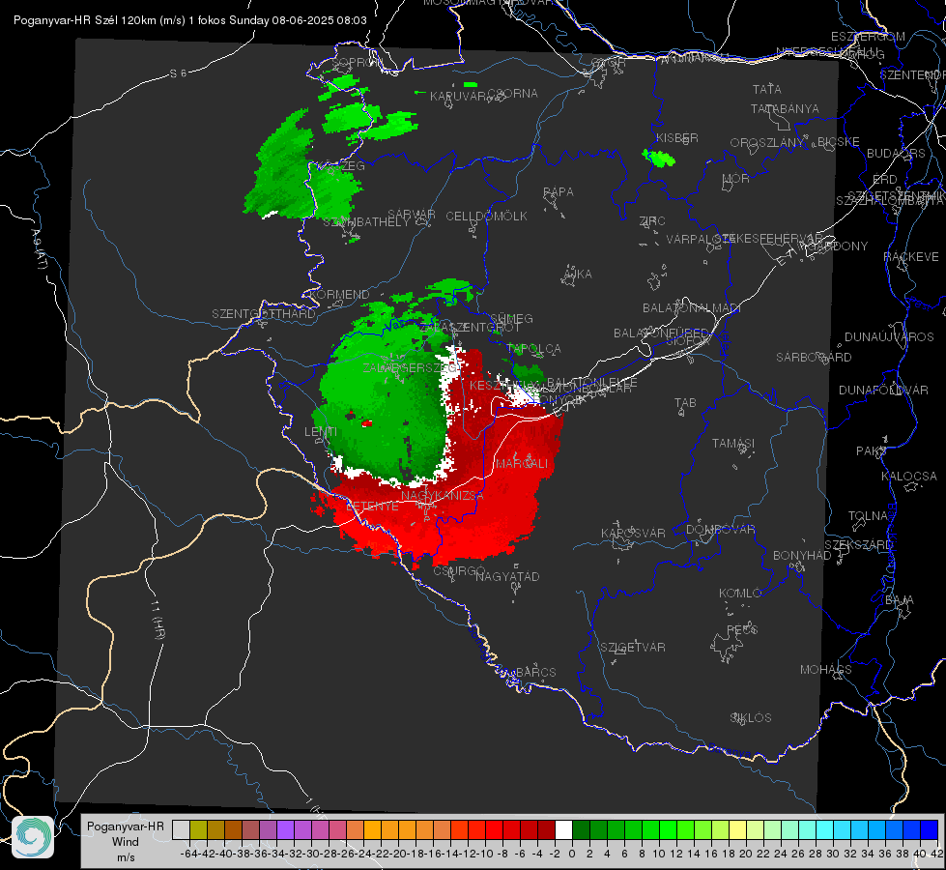
Task: Select the CSURGO label
Action: [459, 571]
